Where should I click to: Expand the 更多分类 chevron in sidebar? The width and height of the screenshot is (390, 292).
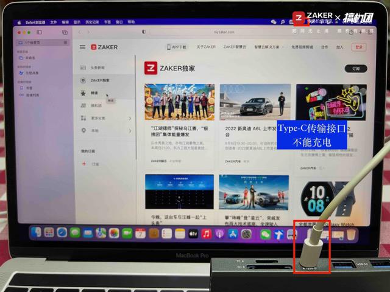[x=130, y=119]
